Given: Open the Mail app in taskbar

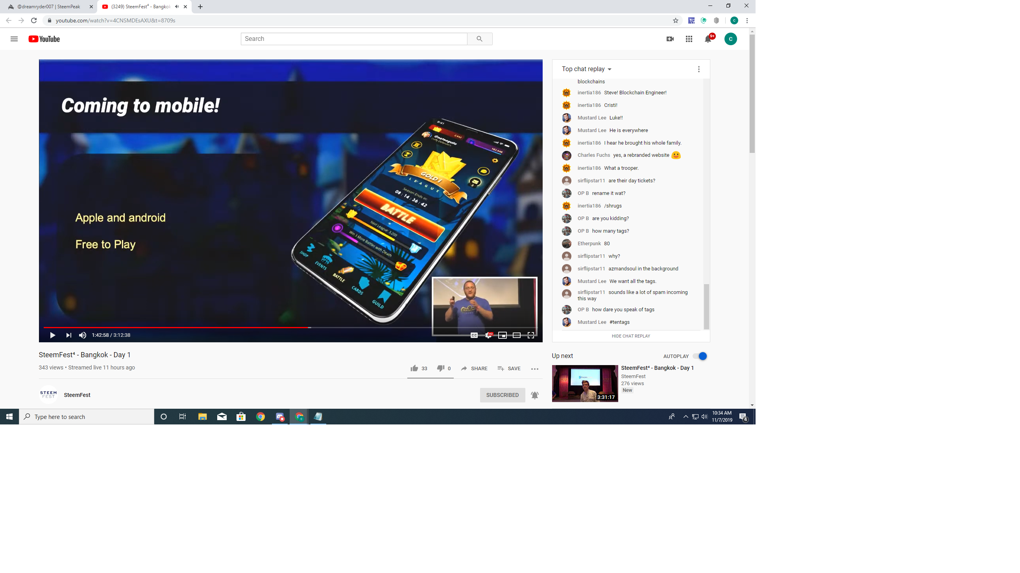Looking at the screenshot, I should (x=222, y=417).
